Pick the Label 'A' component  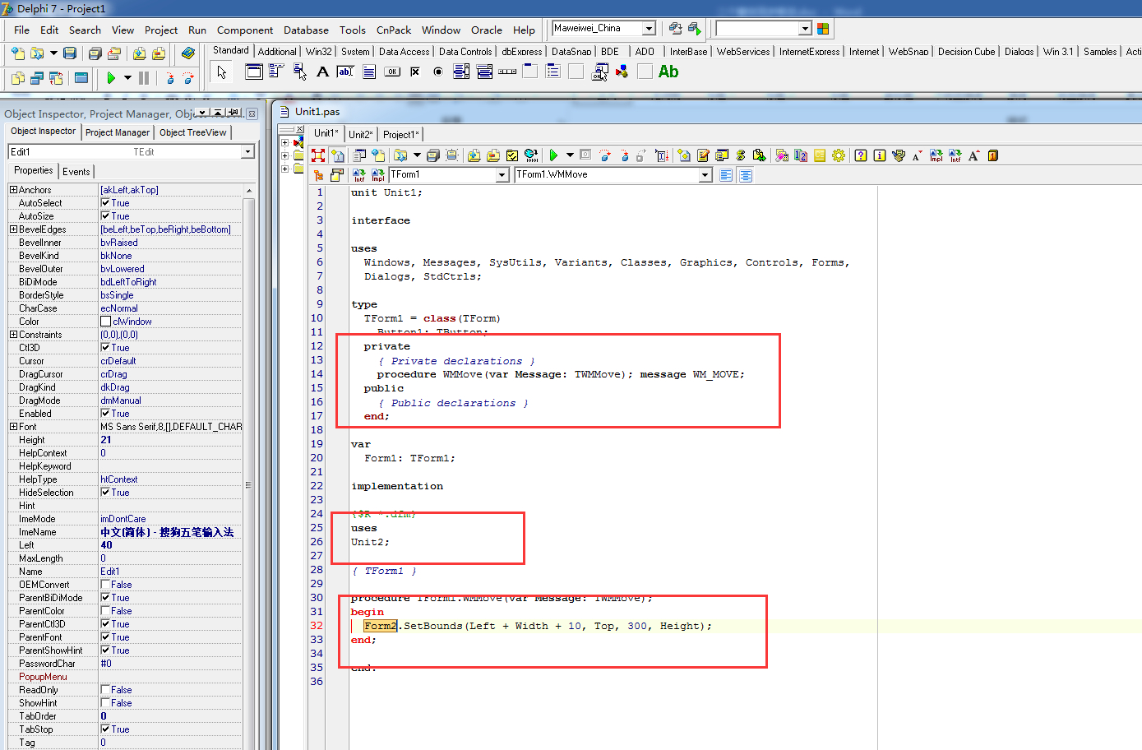pyautogui.click(x=323, y=72)
